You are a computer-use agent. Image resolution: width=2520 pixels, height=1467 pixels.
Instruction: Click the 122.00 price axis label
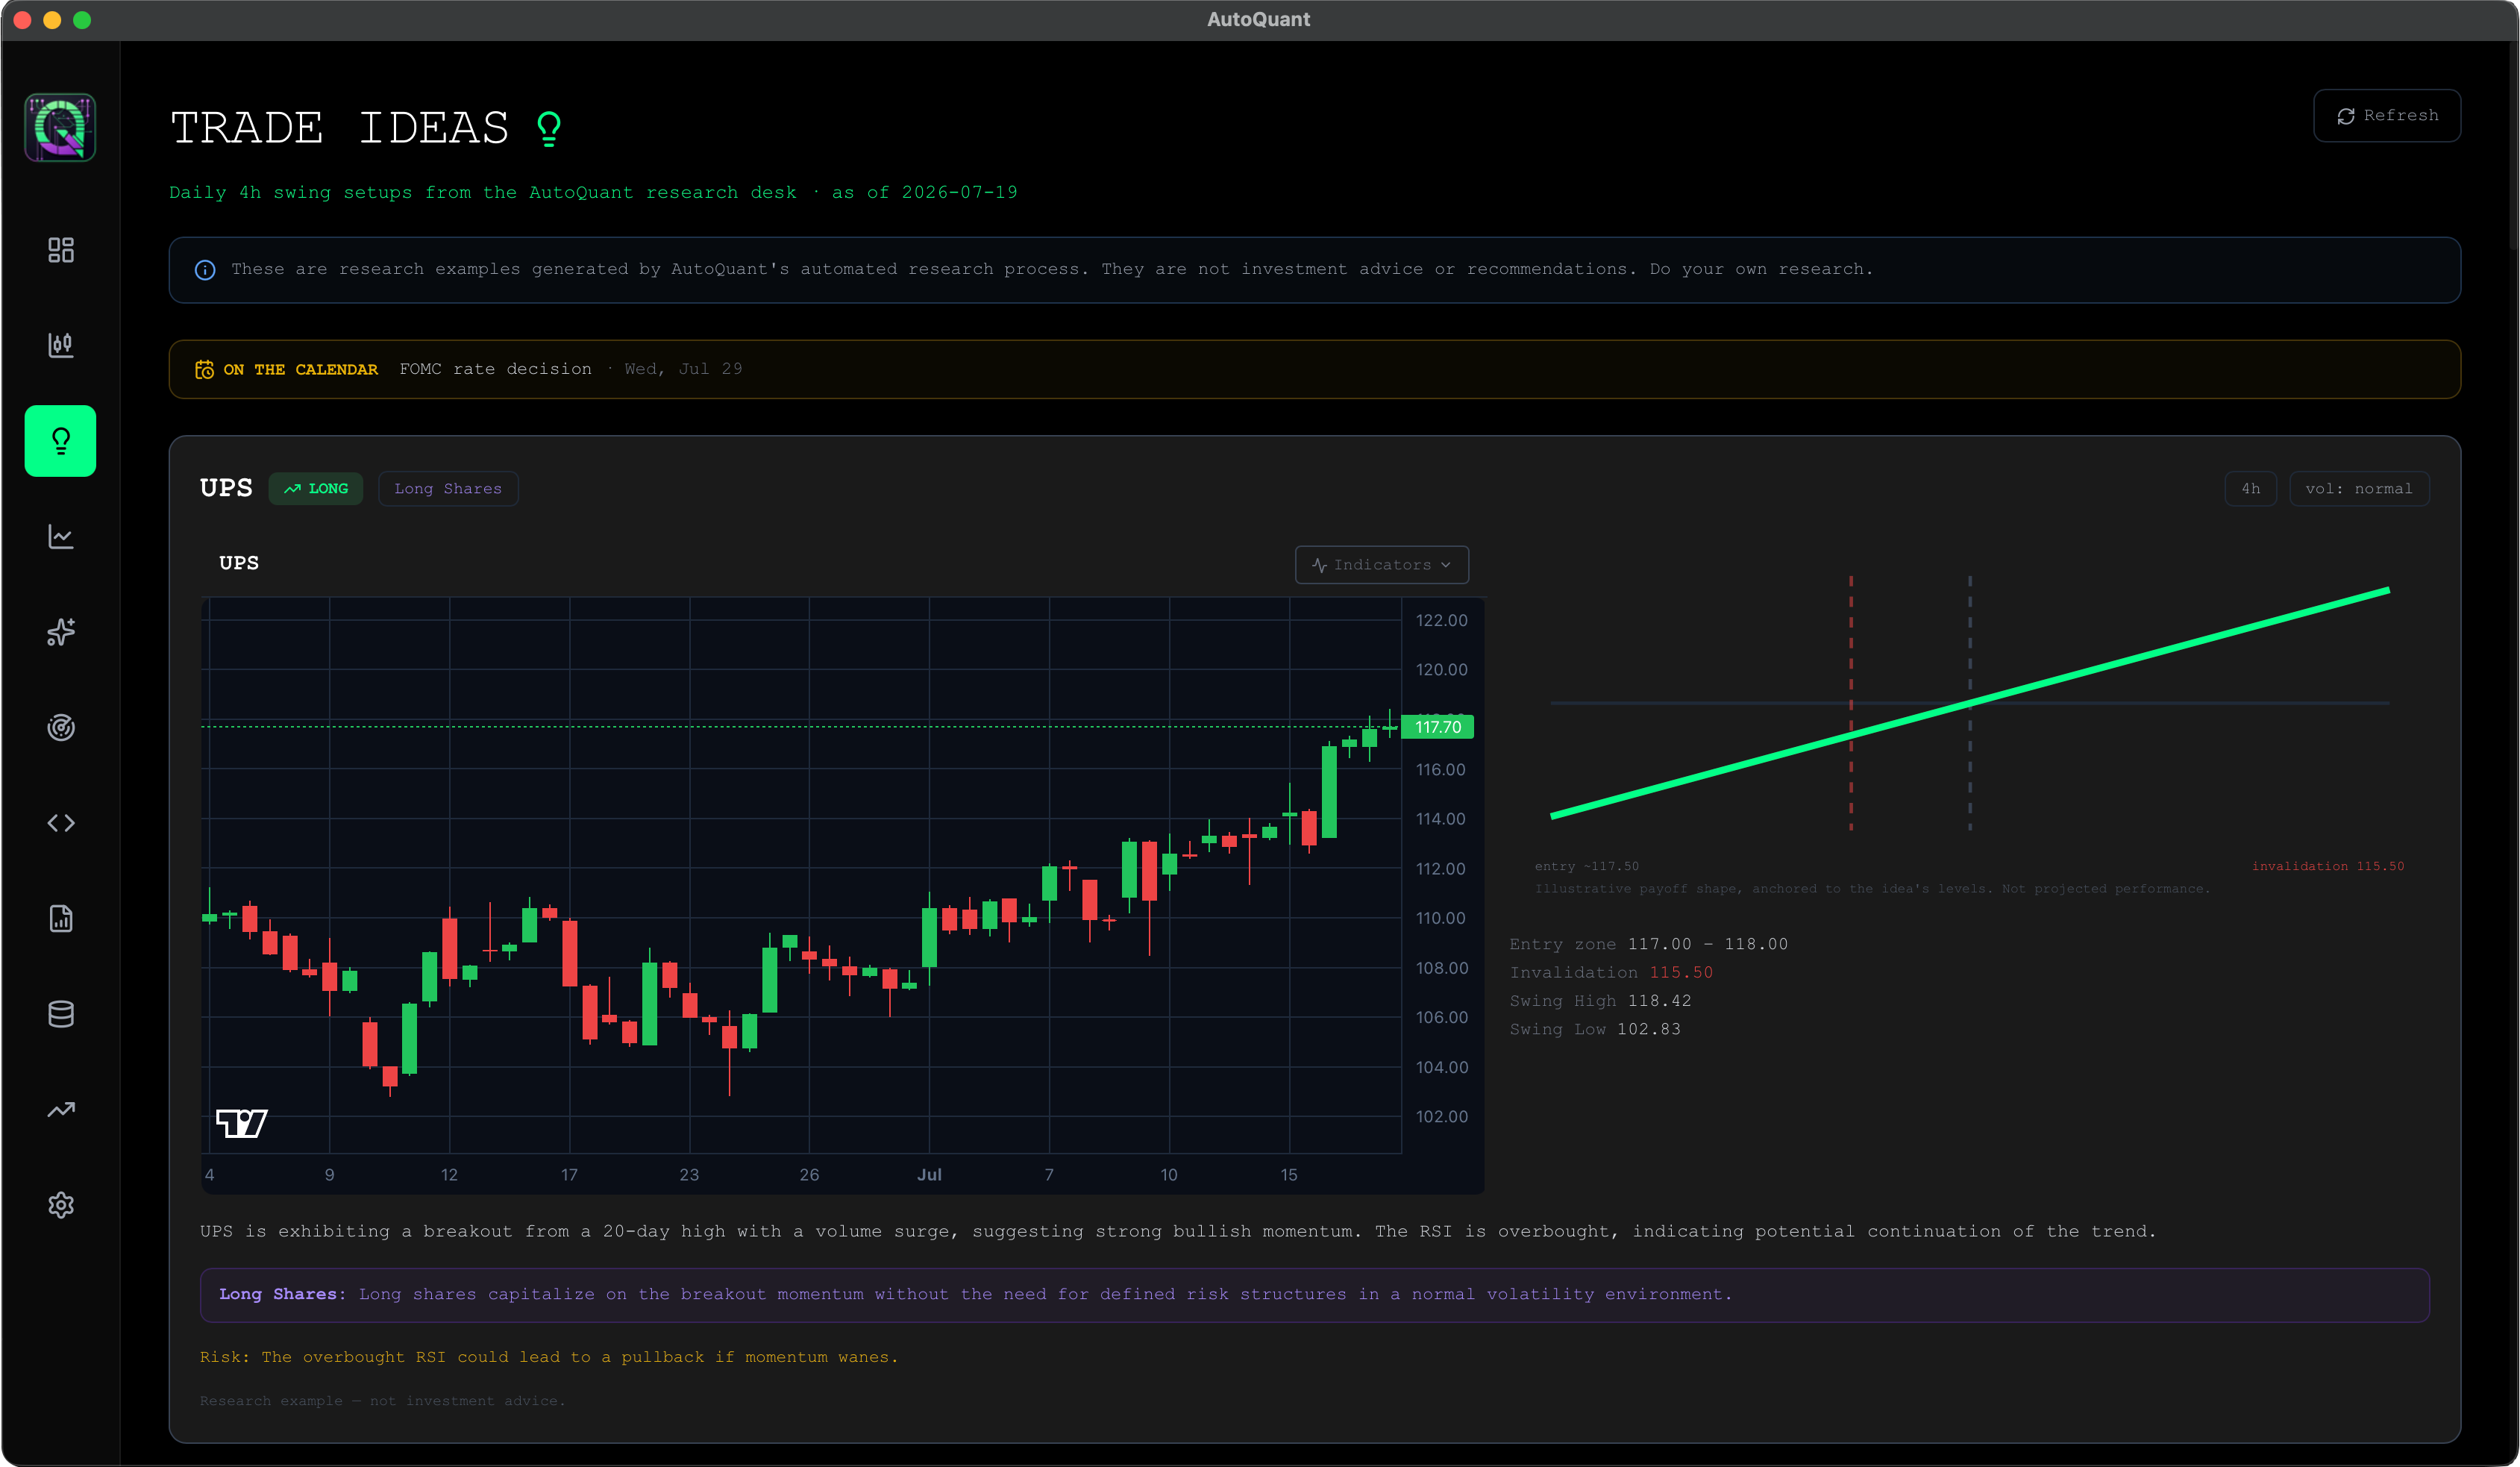coord(1442,620)
